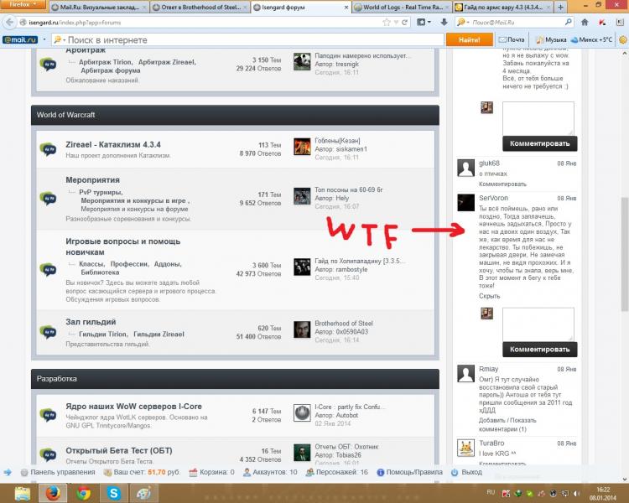Open SerVoron profile in status feed

[x=493, y=198]
